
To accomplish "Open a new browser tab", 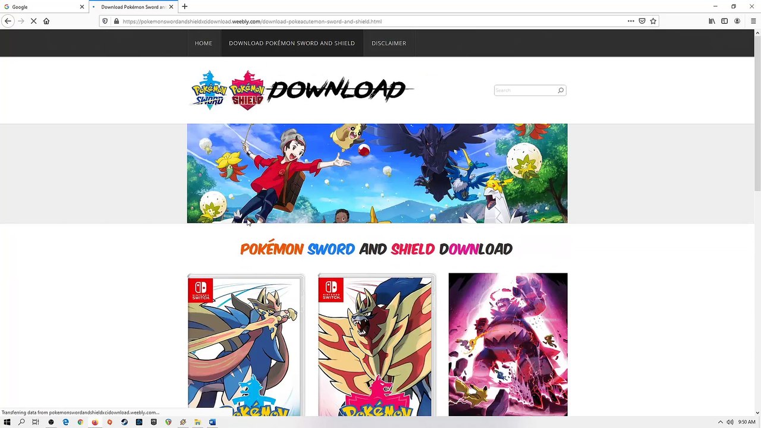I will pos(184,7).
